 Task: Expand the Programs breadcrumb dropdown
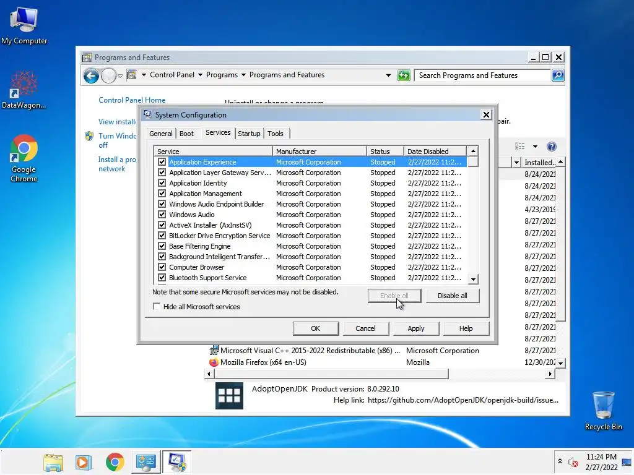tap(243, 75)
